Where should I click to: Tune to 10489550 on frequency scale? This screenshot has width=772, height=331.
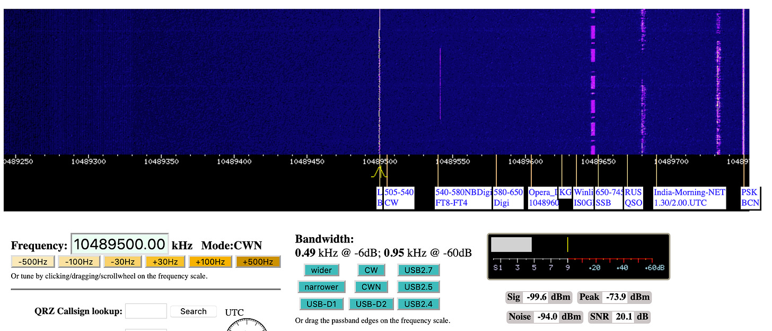point(452,161)
